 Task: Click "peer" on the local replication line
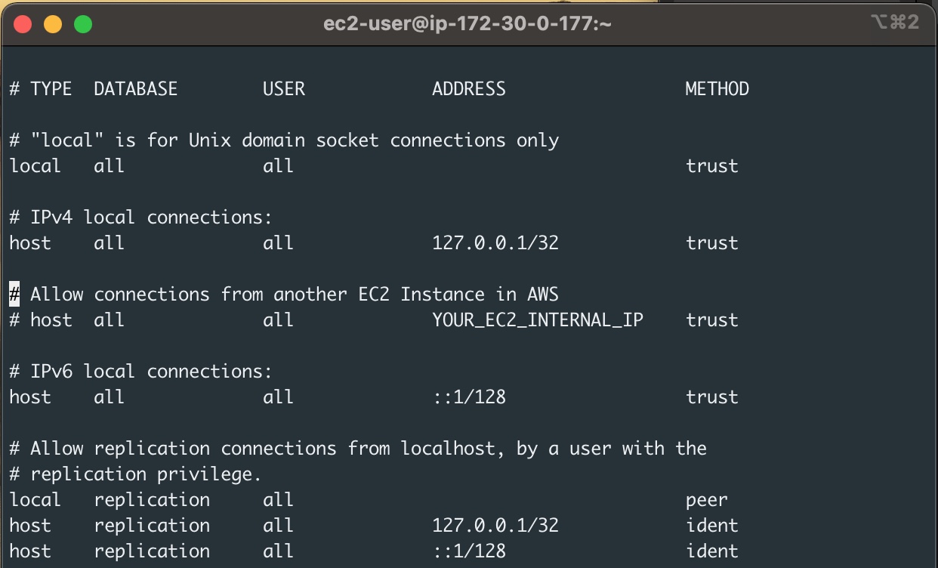pos(706,500)
